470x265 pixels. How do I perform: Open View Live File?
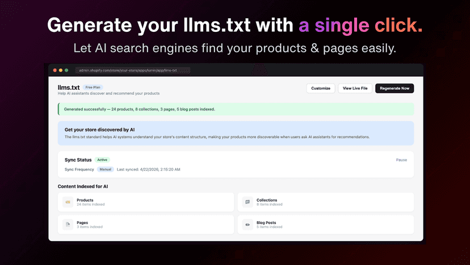tap(355, 88)
